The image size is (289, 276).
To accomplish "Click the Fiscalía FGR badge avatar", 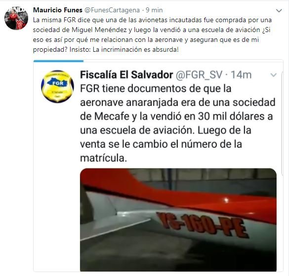I will 57,86.
